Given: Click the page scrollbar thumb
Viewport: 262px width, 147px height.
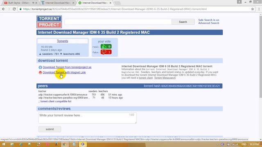Looking at the screenshot, I should (261, 57).
